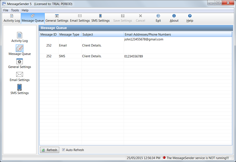Minimize the MessageSender window
This screenshot has height=162, width=236.
tap(211, 3)
